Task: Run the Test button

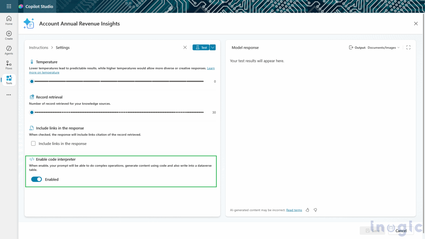Action: (x=201, y=47)
